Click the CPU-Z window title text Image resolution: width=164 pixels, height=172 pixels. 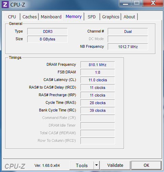click(x=18, y=5)
